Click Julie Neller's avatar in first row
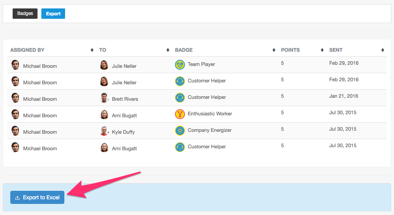Image resolution: width=394 pixels, height=215 pixels. (104, 65)
